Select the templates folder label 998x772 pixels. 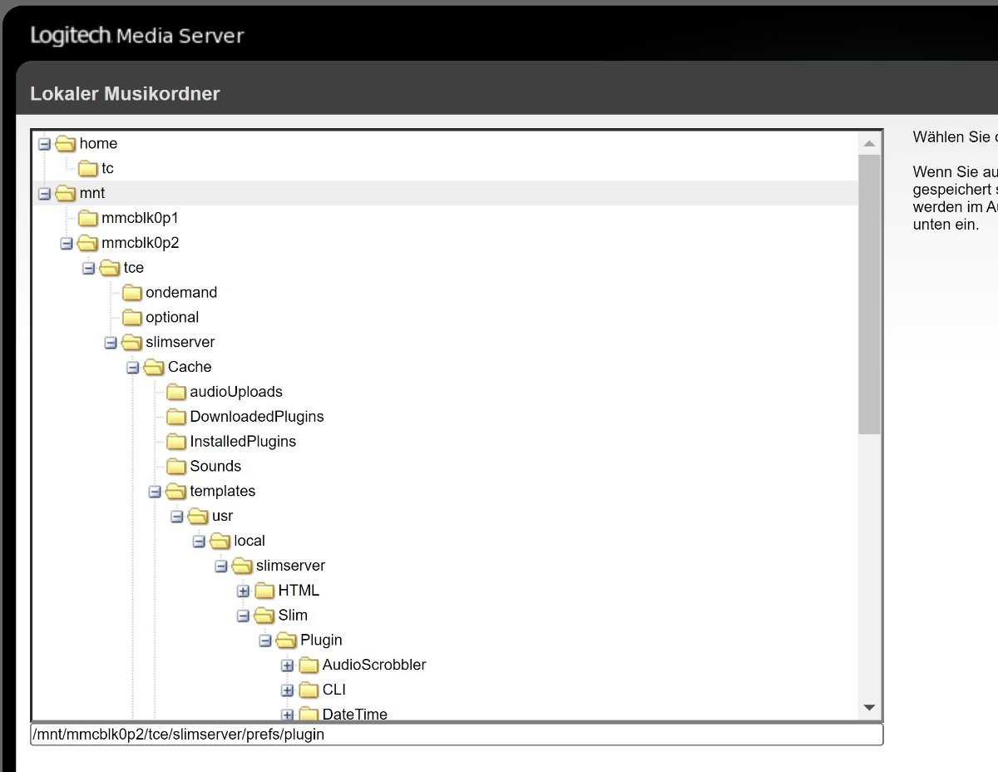222,492
